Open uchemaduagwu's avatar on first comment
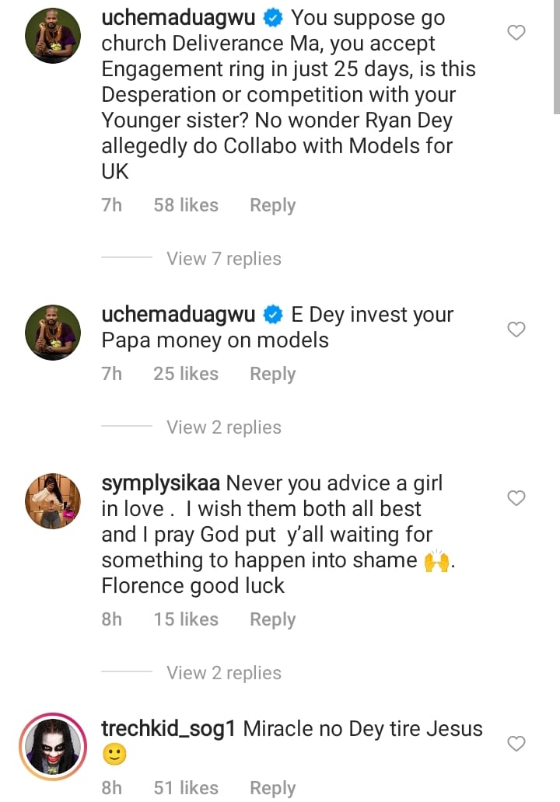 click(x=53, y=36)
